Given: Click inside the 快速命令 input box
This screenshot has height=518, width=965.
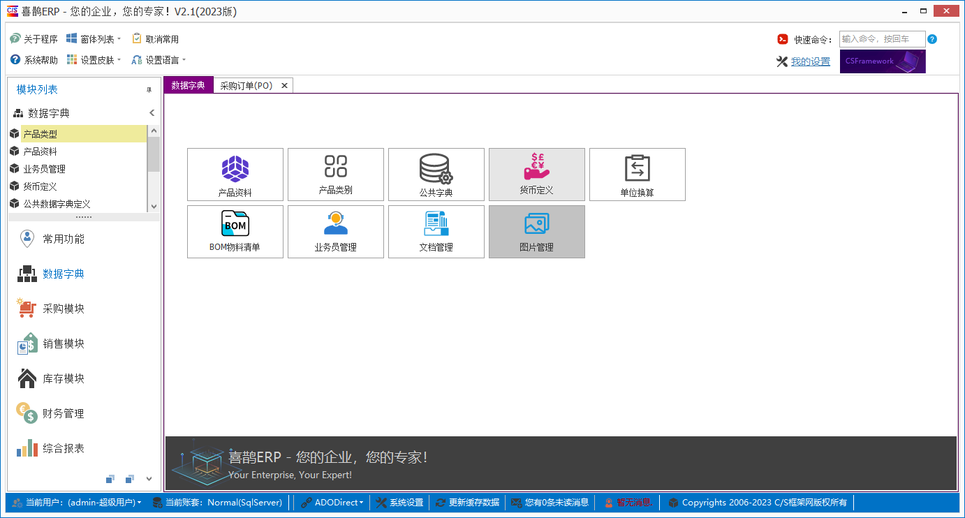Looking at the screenshot, I should tap(883, 39).
